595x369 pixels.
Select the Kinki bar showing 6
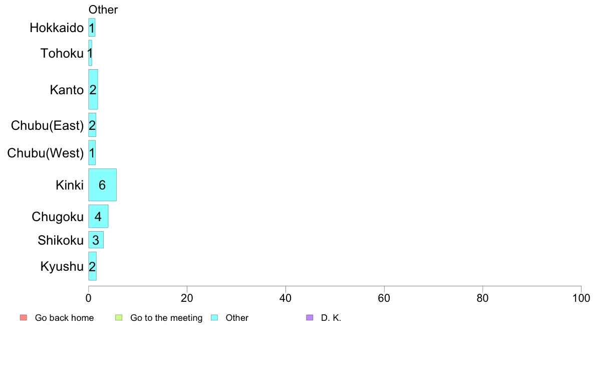[x=103, y=184]
